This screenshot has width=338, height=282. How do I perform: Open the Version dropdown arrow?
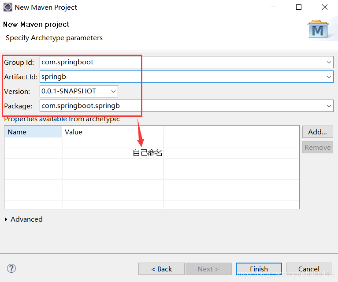pyautogui.click(x=113, y=91)
